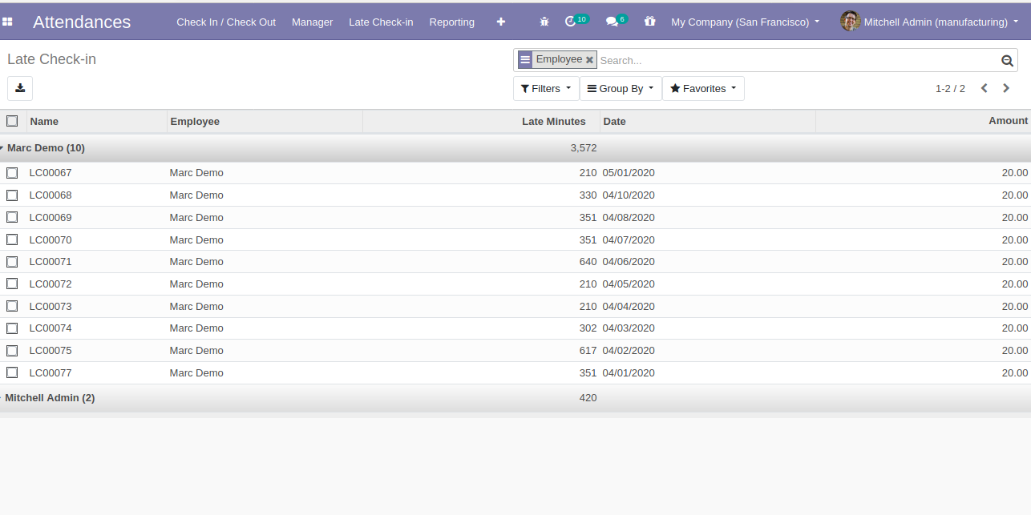Sort by the Name column header

click(96, 121)
